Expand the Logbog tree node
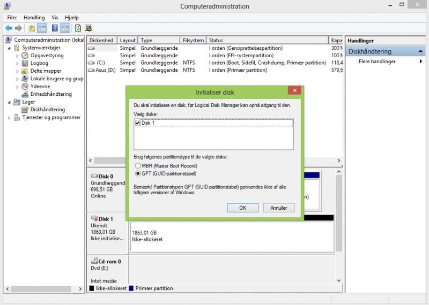This screenshot has width=429, height=305. (x=17, y=63)
